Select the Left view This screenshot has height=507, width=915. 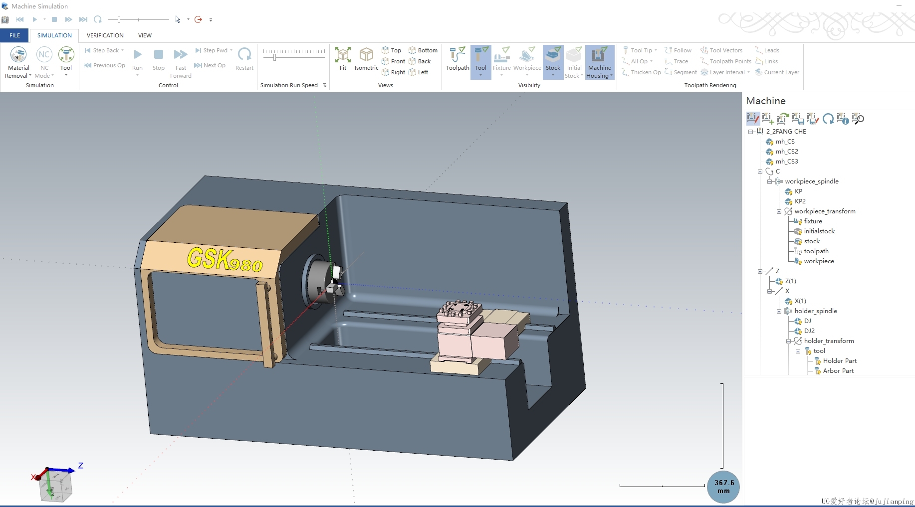point(419,72)
